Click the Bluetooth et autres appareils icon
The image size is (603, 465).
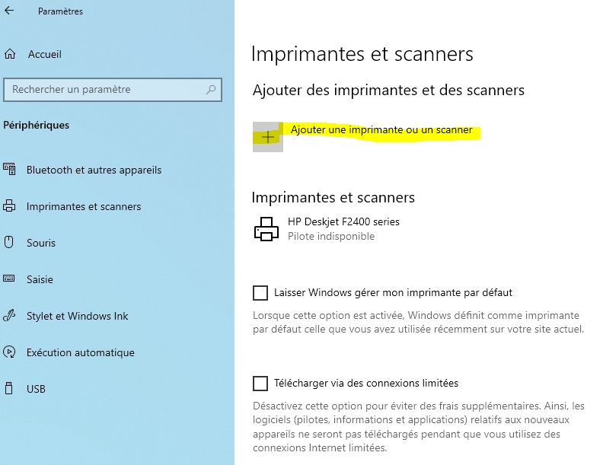pyautogui.click(x=9, y=170)
